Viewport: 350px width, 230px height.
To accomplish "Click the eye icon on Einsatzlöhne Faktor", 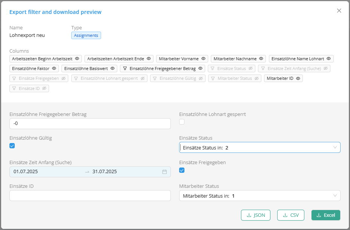I will click(54, 69).
